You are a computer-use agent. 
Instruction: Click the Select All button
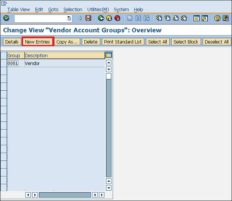157,42
